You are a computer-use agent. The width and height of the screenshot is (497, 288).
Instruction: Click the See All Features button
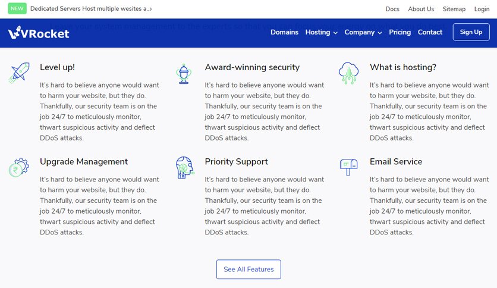[248, 270]
